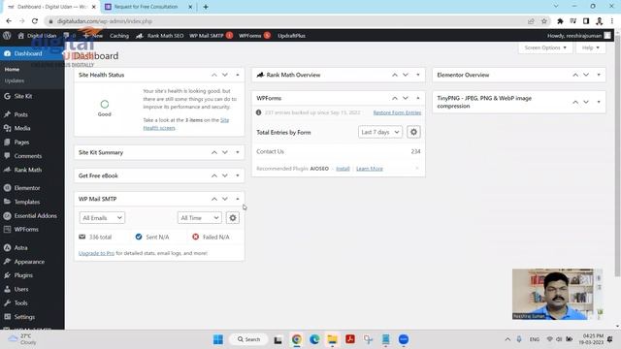Click the Upgrade to Pro link
621x349 pixels.
pyautogui.click(x=96, y=253)
